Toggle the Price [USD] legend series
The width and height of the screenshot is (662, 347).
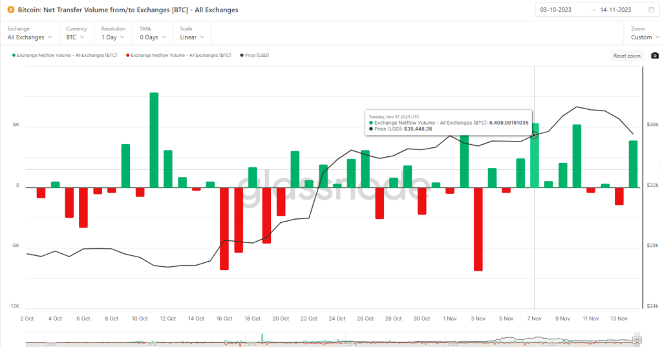[255, 56]
